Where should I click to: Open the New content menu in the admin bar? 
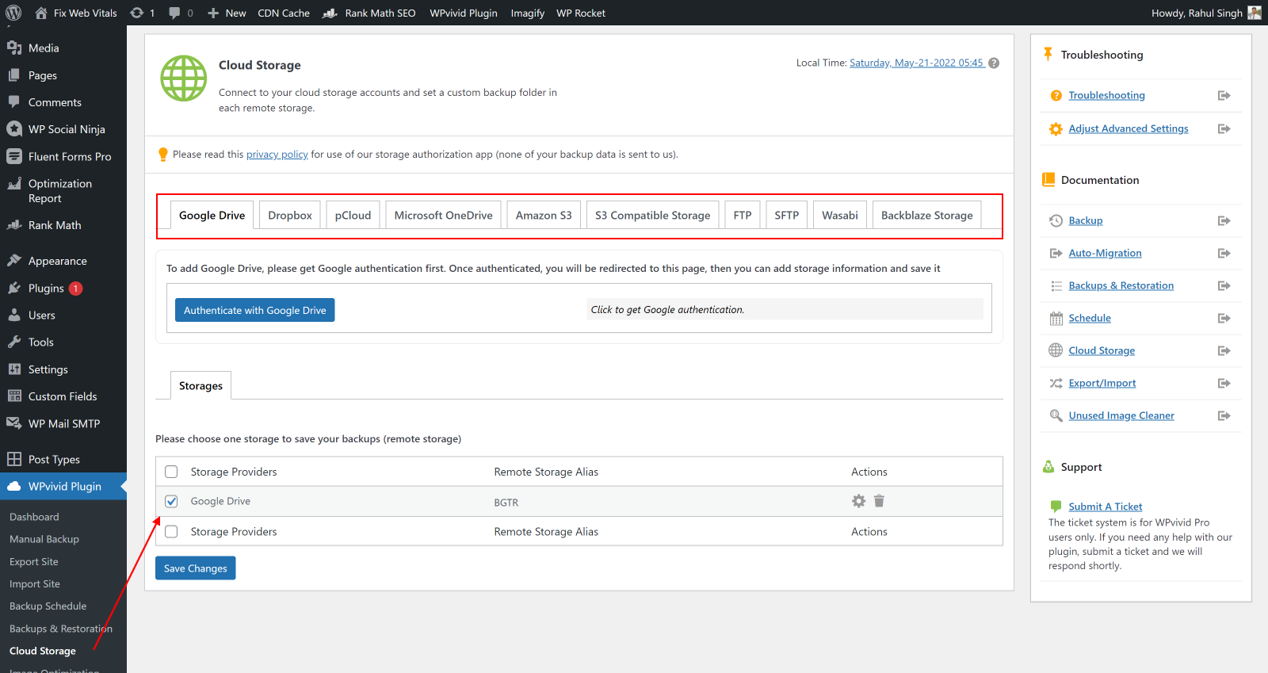point(227,13)
